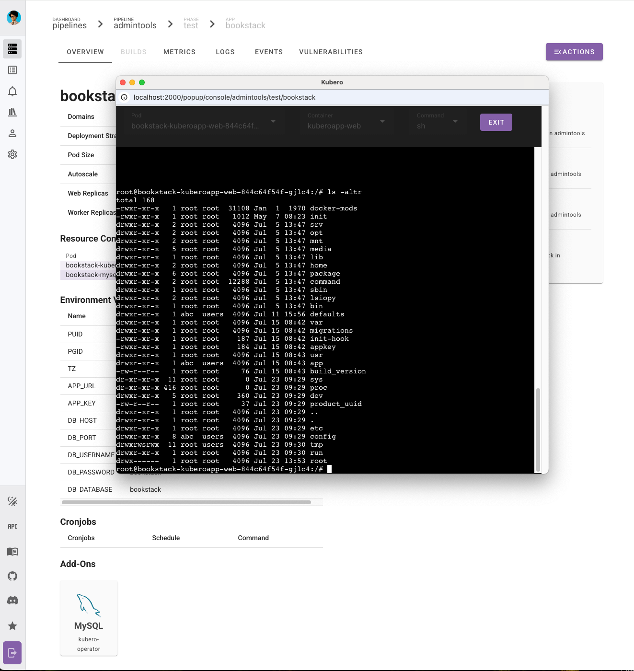Click the notifications bell icon
The height and width of the screenshot is (671, 634).
(x=12, y=91)
